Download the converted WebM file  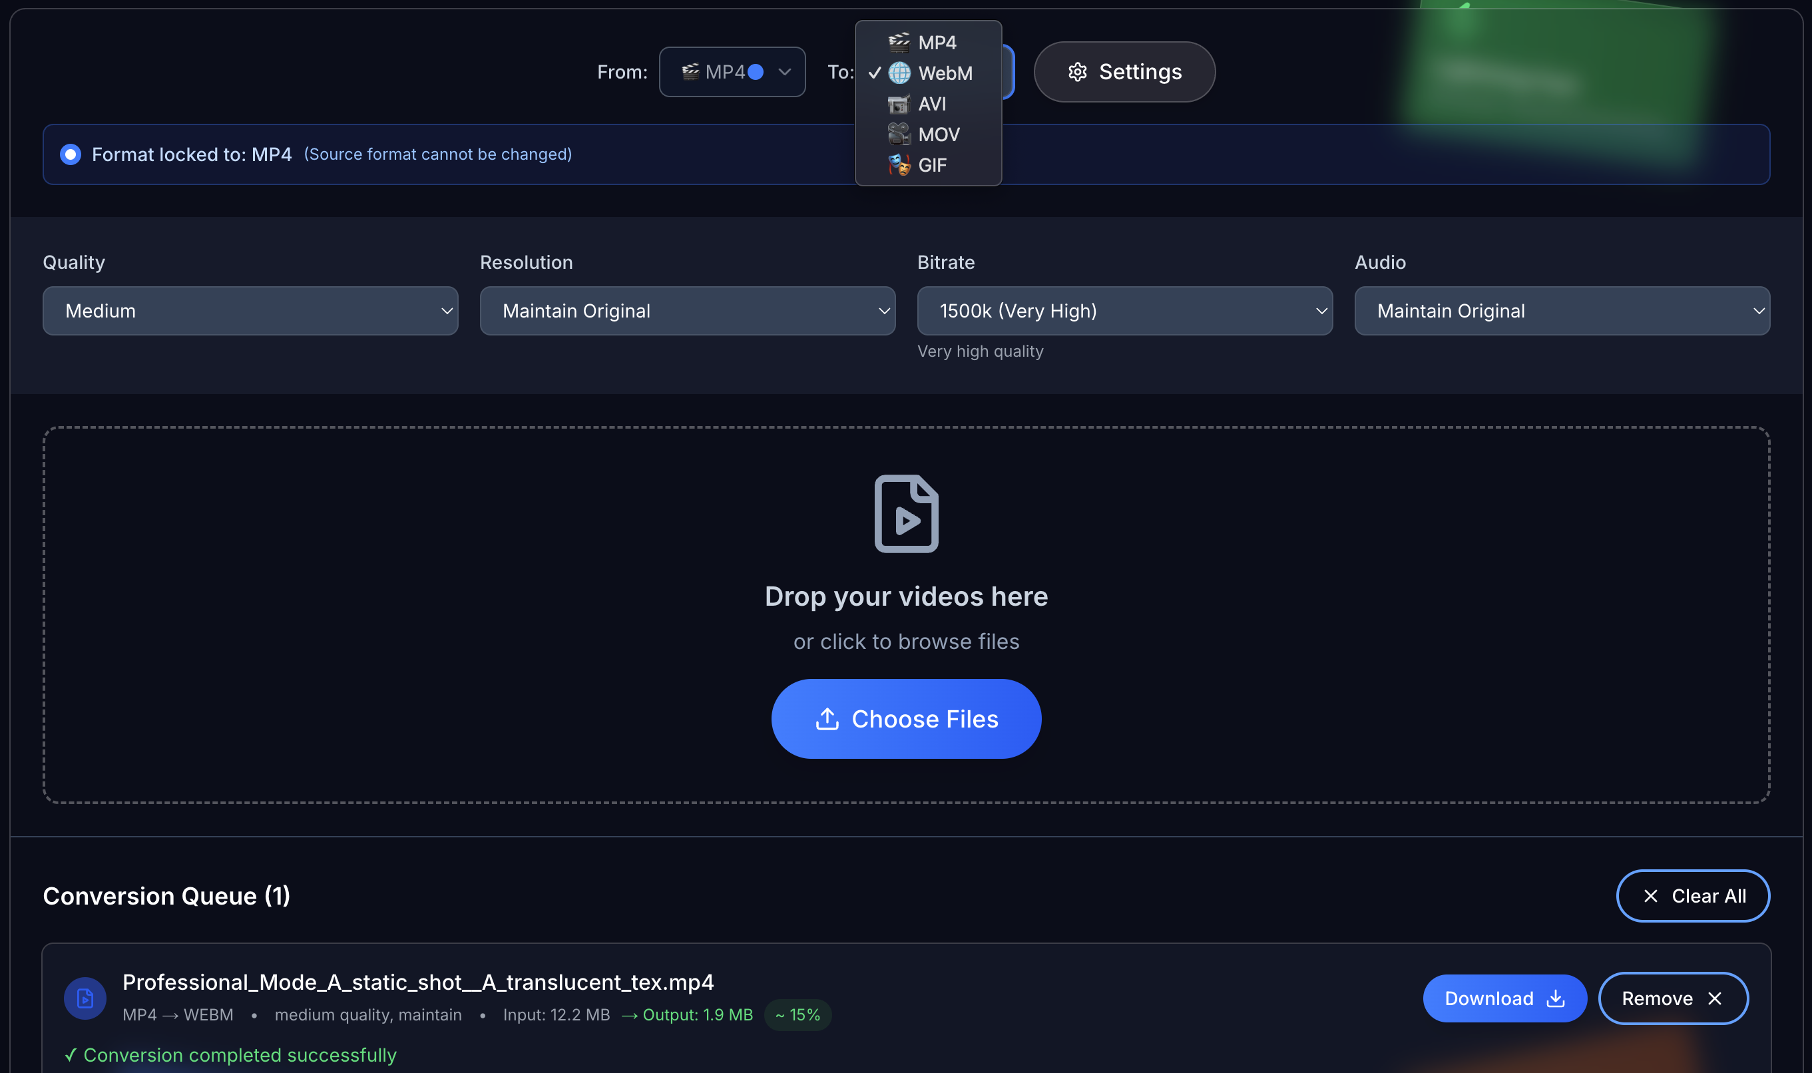(x=1504, y=998)
